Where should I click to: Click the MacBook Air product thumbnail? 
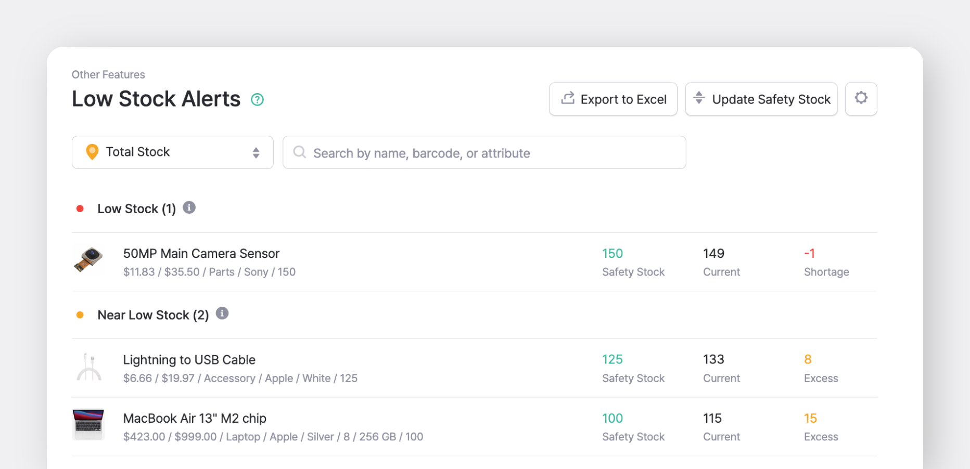[x=88, y=424]
